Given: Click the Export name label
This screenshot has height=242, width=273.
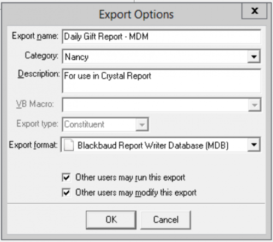Looking at the screenshot, I should 35,36.
